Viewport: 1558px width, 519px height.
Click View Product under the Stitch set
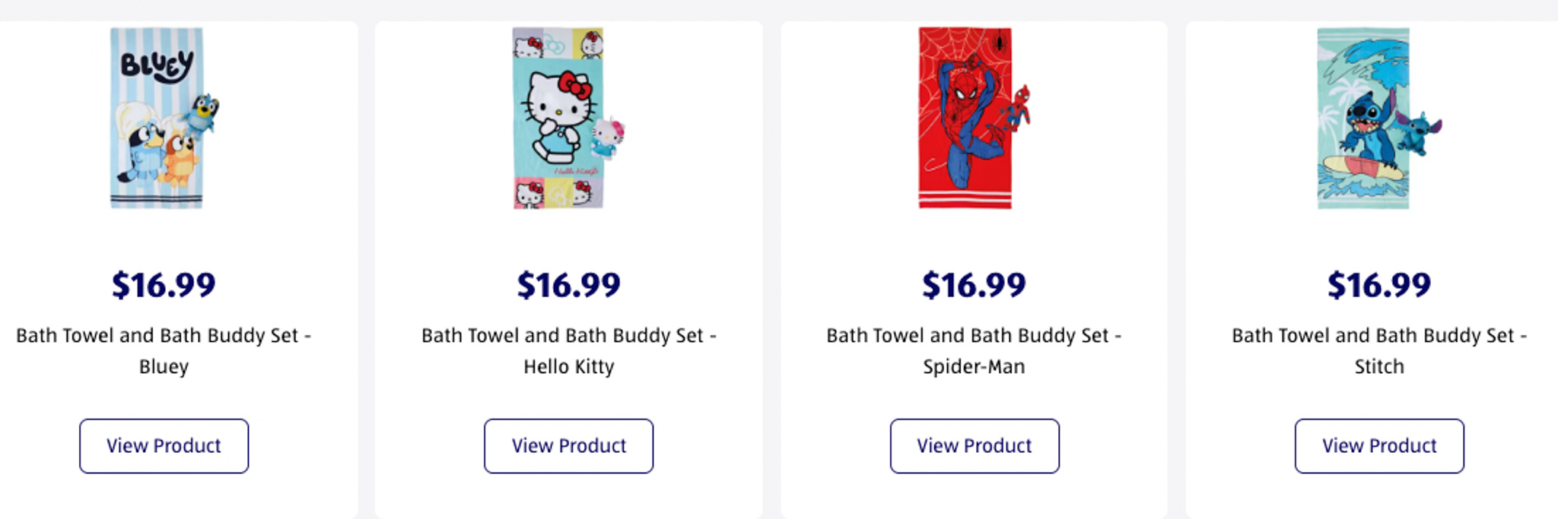pos(1379,446)
